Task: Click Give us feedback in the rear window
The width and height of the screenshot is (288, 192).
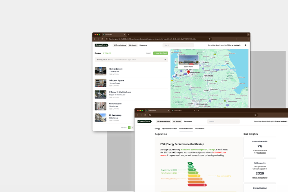Action: point(234,45)
